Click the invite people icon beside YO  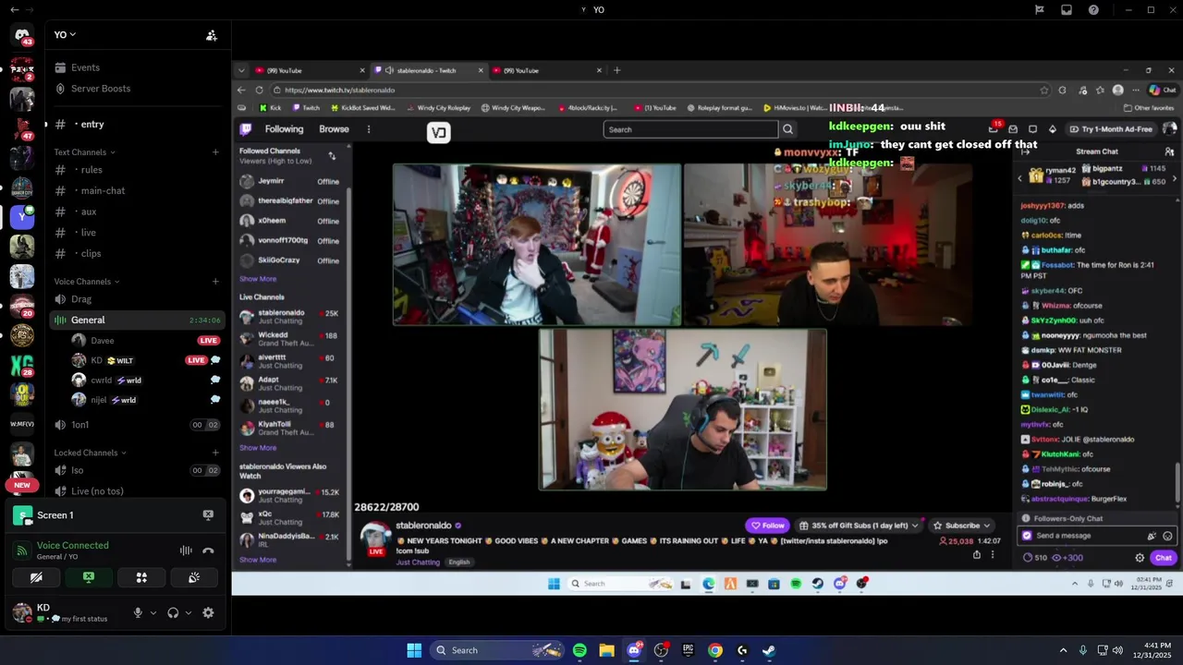212,35
